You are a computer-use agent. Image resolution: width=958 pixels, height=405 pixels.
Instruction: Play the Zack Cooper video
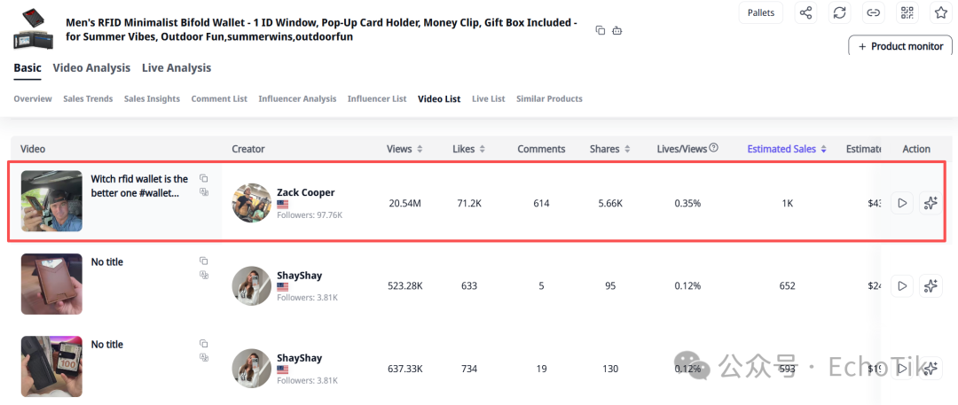(902, 204)
